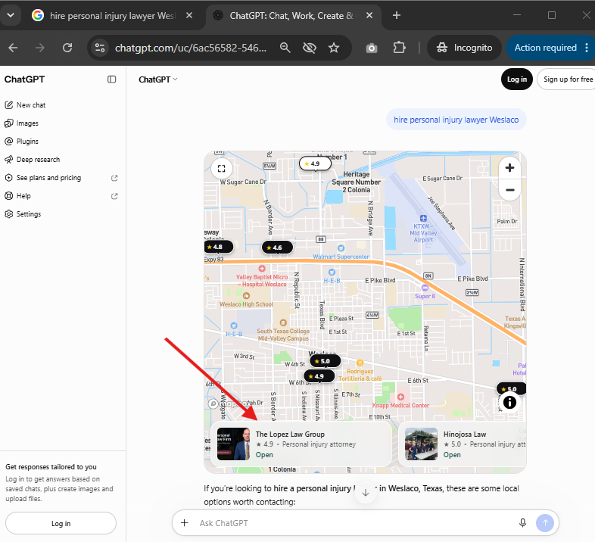Image resolution: width=595 pixels, height=542 pixels.
Task: Switch to the ChatGPT browser tab
Action: click(293, 16)
